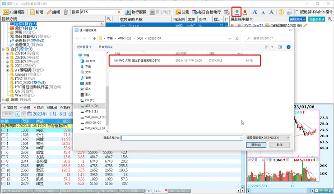334x194 pixels.
Task: Click 匯出 export results button
Action: pyautogui.click(x=52, y=108)
